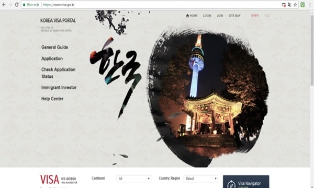The height and width of the screenshot is (188, 314).
Task: Bookmark this page with the star icon
Action: point(295,5)
